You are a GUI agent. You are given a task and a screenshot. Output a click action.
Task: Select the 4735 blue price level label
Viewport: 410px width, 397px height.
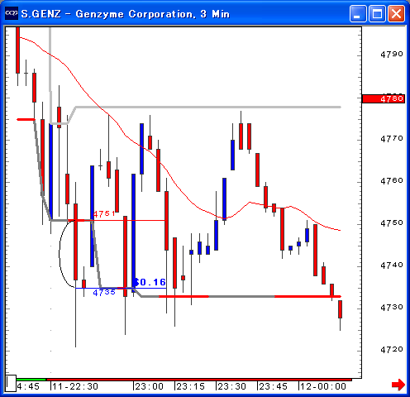[104, 292]
